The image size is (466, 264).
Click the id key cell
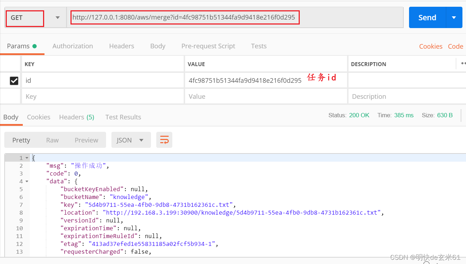click(x=103, y=81)
